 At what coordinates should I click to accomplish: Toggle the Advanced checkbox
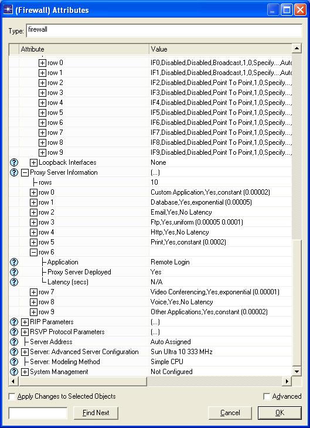point(267,396)
